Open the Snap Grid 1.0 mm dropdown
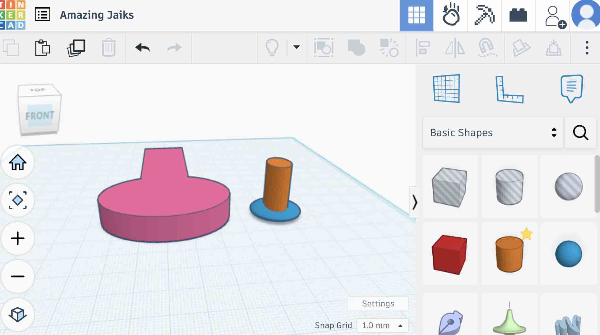Viewport: 600px width, 335px height. point(382,325)
